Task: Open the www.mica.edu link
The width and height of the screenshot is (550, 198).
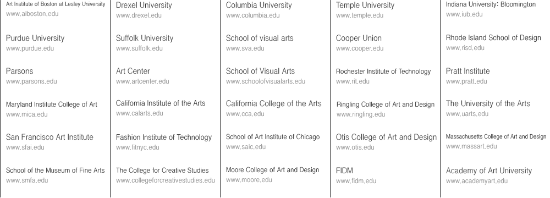Action: point(26,114)
